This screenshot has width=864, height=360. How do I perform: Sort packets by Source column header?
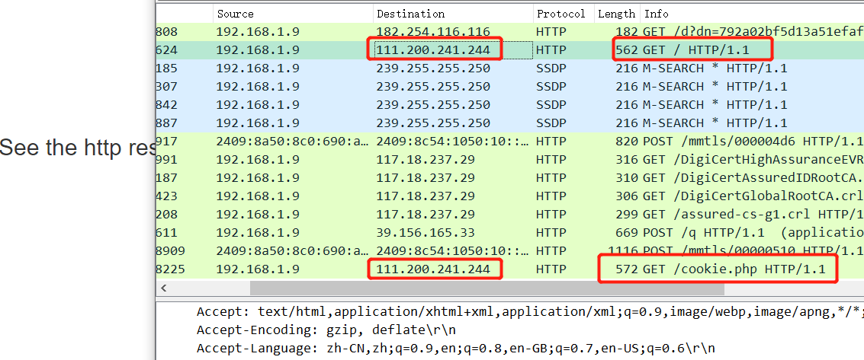click(235, 14)
